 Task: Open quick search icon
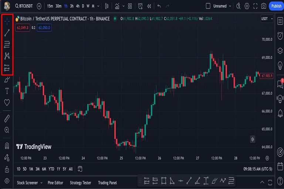239,6
